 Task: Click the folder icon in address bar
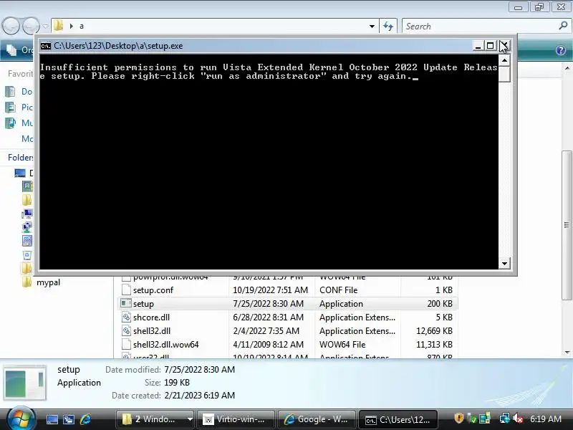click(x=58, y=26)
